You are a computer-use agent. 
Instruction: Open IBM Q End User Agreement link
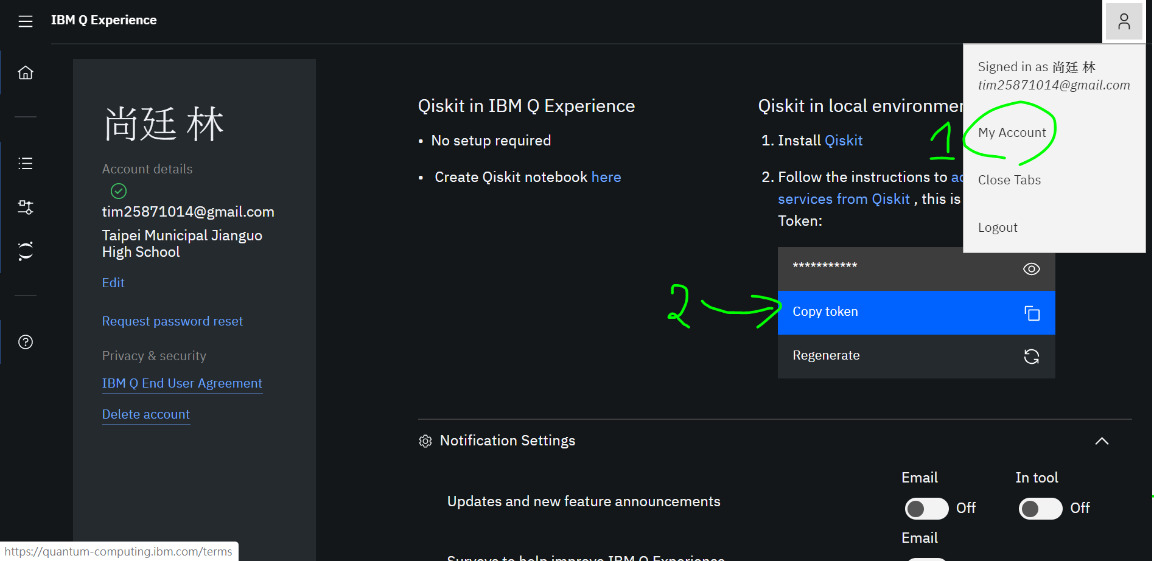point(182,383)
